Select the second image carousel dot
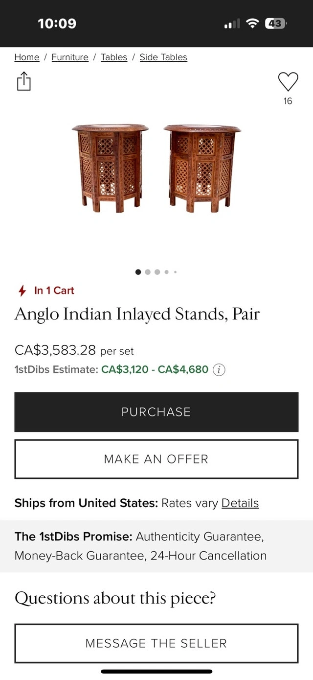The width and height of the screenshot is (313, 680). tap(148, 272)
